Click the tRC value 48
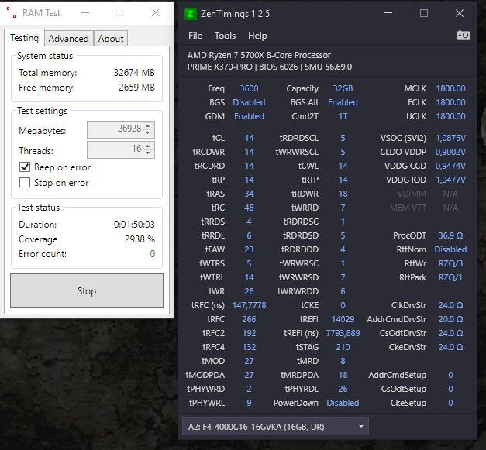 coord(249,208)
